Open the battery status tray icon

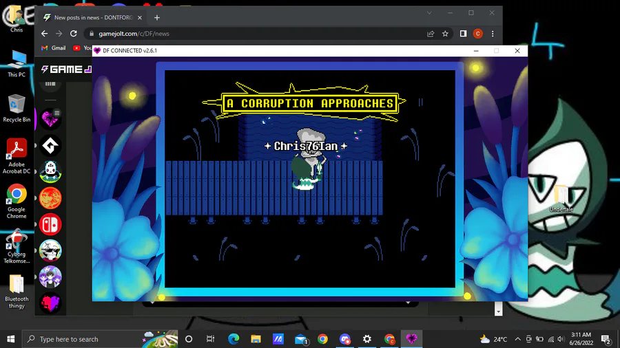click(x=539, y=339)
